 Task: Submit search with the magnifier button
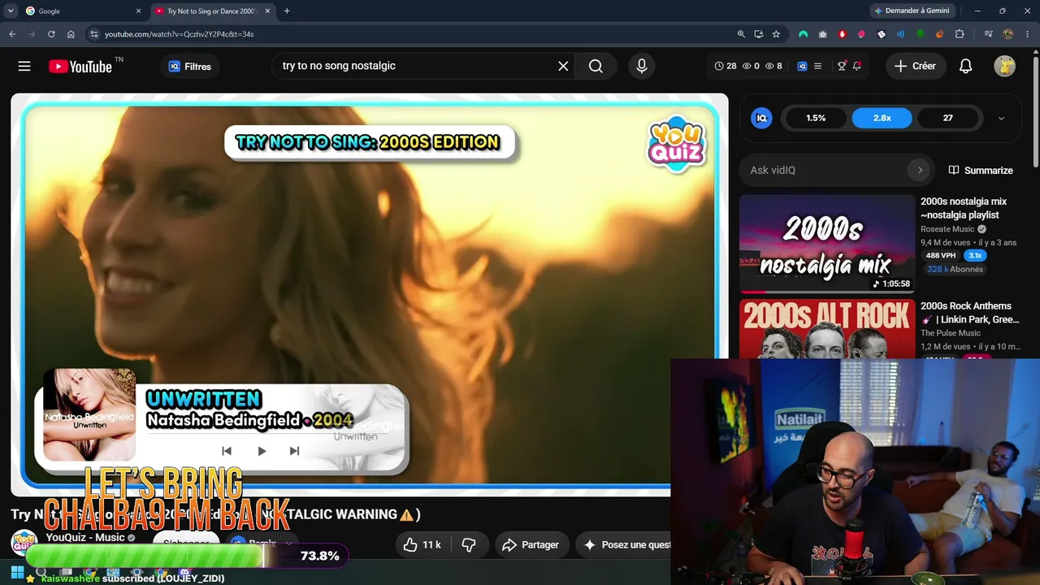click(x=596, y=67)
